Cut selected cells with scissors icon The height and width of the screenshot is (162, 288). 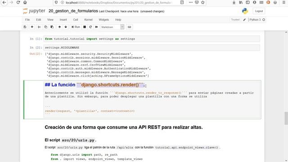pos(39,27)
